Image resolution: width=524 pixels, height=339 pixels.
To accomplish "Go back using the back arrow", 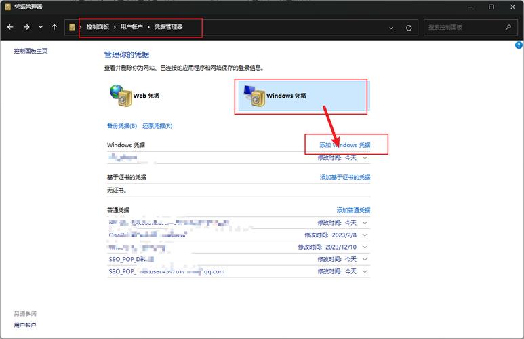I will coord(10,27).
